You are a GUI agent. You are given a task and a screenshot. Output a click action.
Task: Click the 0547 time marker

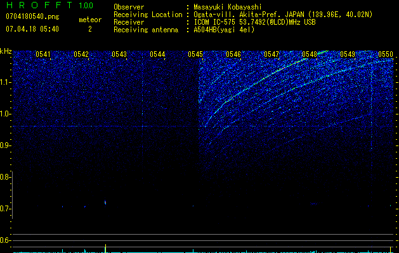[271, 54]
